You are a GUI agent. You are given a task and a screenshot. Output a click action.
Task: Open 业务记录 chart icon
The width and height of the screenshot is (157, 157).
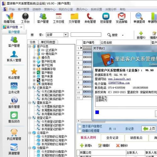click(x=14, y=86)
